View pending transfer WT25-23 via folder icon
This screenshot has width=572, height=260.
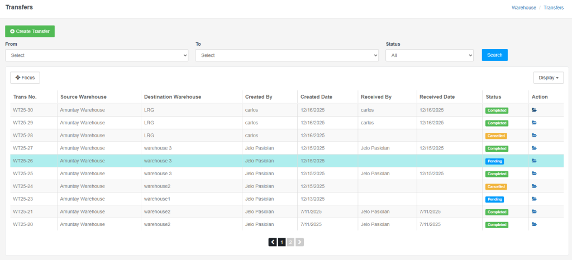534,199
